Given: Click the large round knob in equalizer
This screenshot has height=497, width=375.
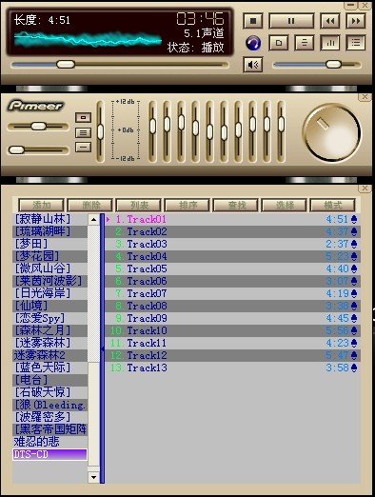Looking at the screenshot, I should pos(332,132).
